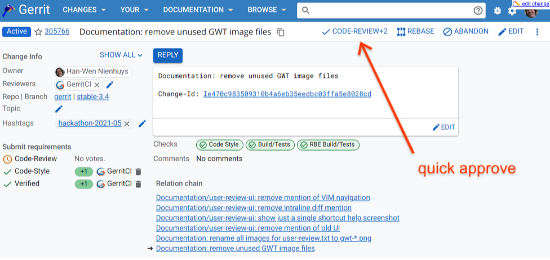Add a topic via pencil icon
The height and width of the screenshot is (260, 550).
[x=59, y=109]
